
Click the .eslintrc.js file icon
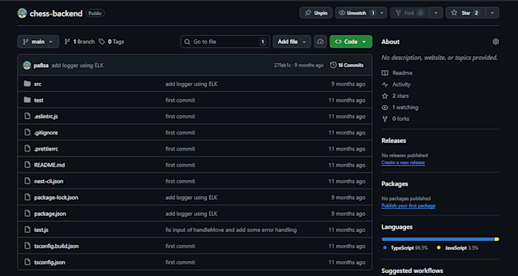tap(27, 116)
